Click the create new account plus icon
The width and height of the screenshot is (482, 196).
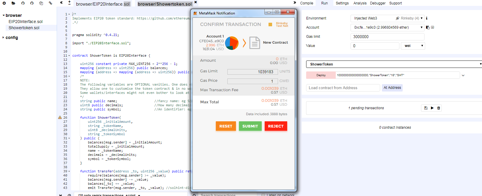pos(433,27)
